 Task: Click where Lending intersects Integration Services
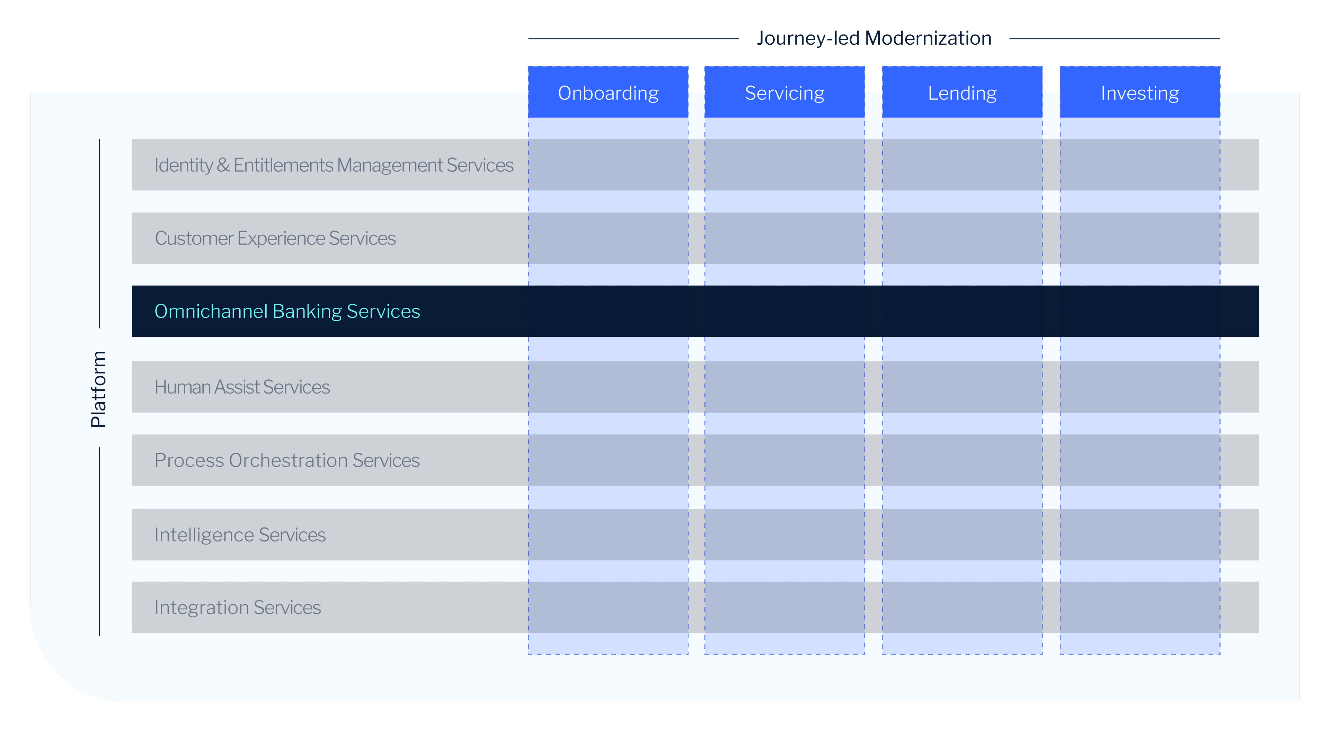962,607
